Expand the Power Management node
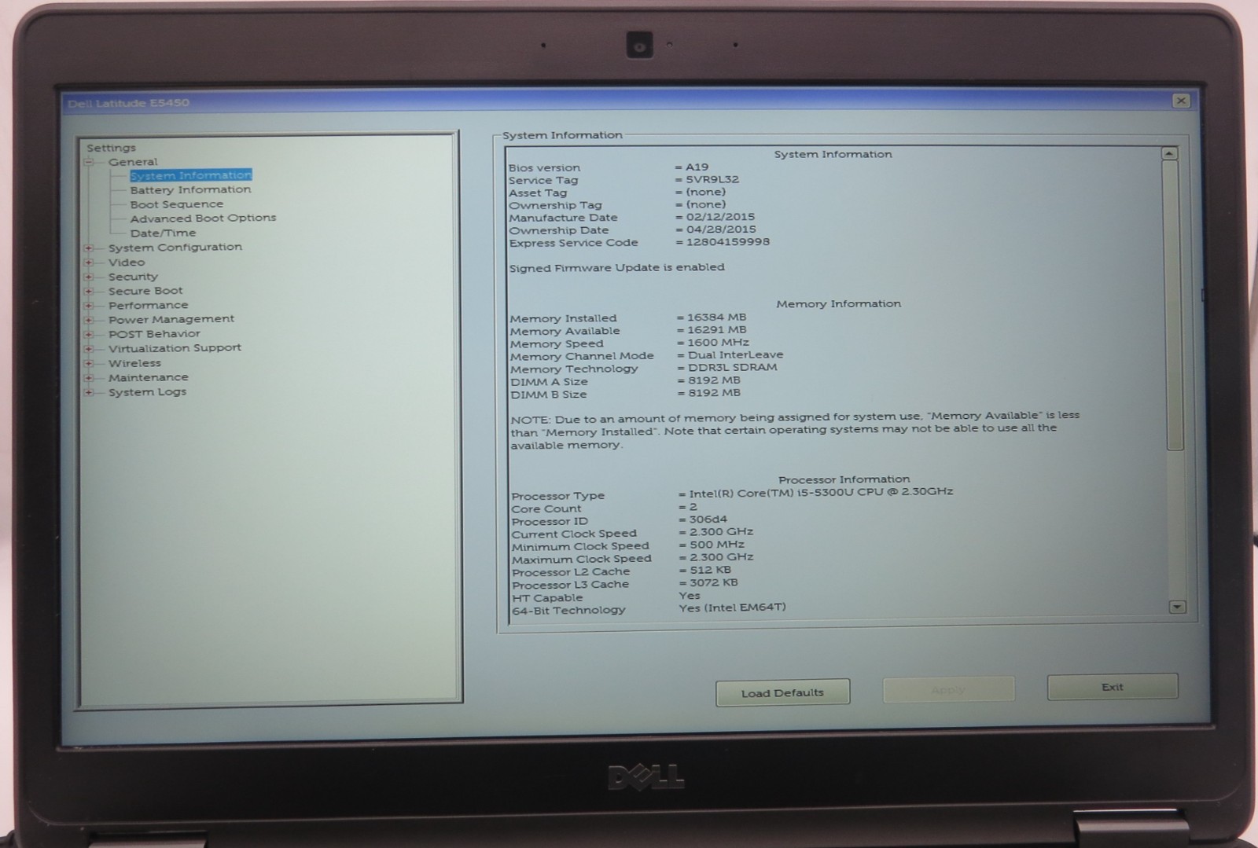This screenshot has height=848, width=1258. tap(89, 320)
